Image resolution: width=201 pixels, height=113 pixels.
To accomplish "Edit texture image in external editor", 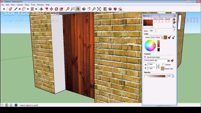I will point(172,61).
